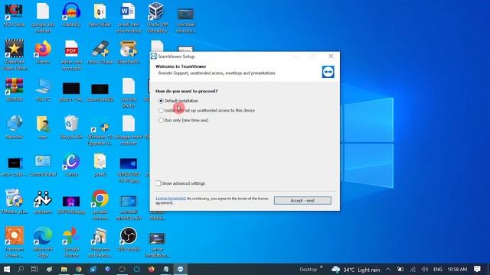Open Firefox desktop shortcut

[43, 53]
